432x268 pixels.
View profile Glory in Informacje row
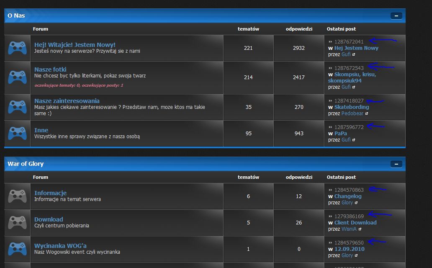347,203
